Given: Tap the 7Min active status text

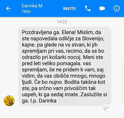Looking at the screenshot, I should (x=26, y=11).
